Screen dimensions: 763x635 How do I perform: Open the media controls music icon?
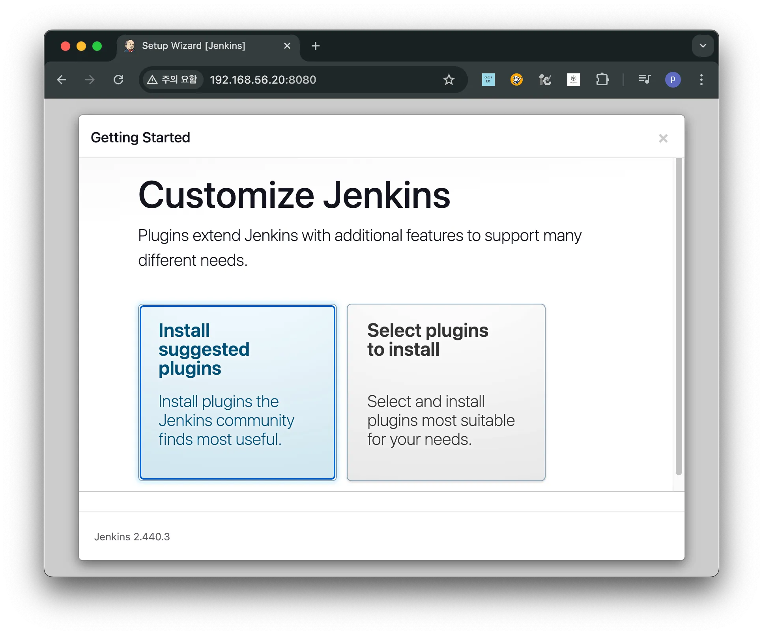click(644, 80)
